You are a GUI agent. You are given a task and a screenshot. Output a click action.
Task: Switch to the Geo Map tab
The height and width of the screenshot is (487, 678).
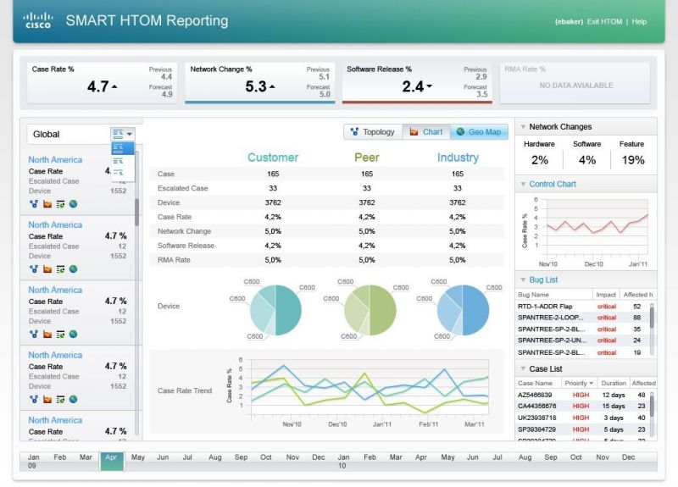[x=479, y=132]
